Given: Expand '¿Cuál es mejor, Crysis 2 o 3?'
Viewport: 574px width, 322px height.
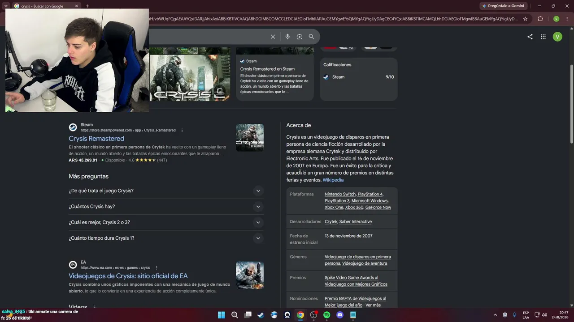Looking at the screenshot, I should click(x=166, y=222).
